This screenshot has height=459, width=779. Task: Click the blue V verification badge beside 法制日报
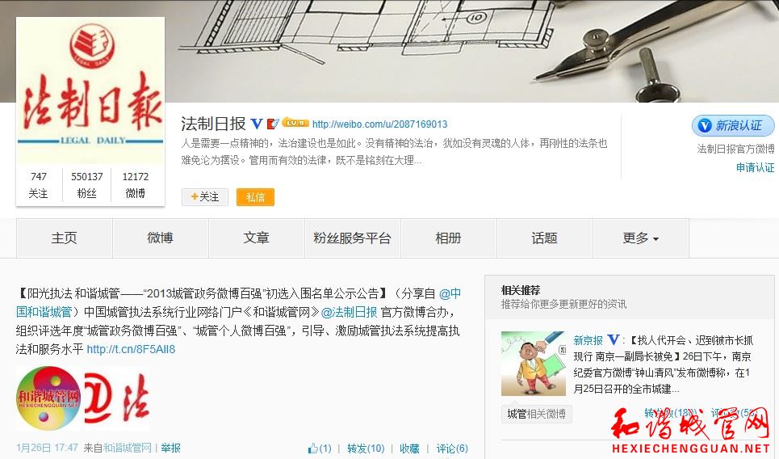coord(257,124)
